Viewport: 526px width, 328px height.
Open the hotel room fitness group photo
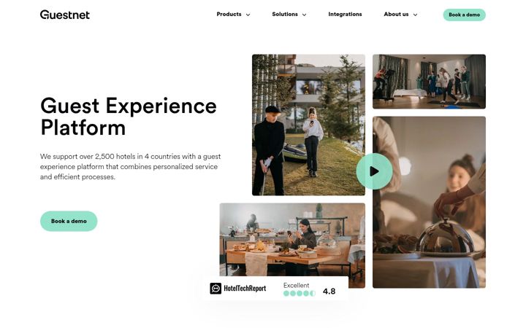[x=429, y=82]
